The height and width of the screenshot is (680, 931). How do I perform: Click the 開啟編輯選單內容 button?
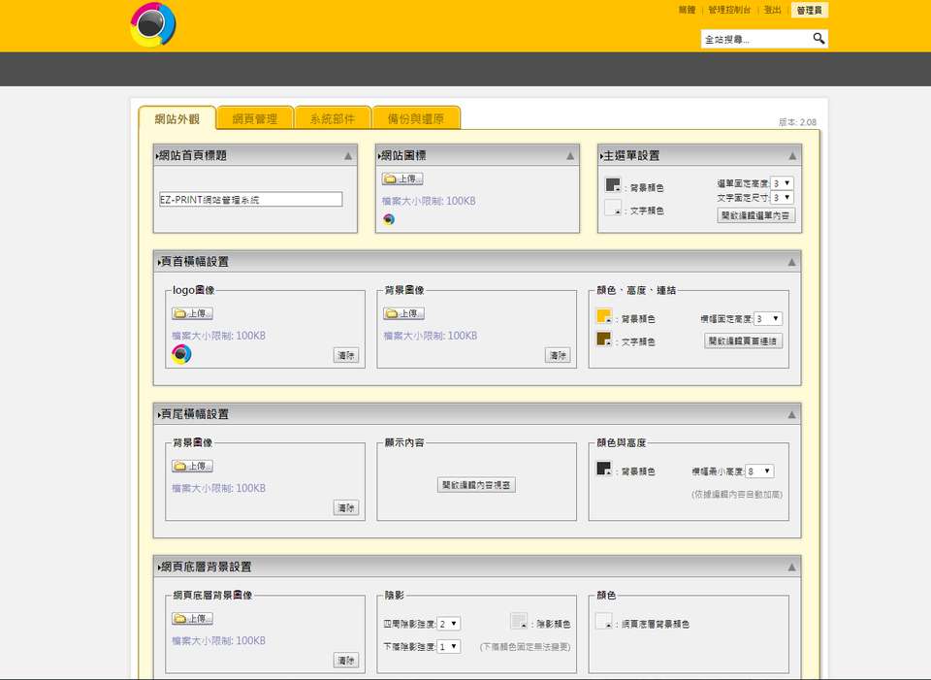tap(756, 215)
